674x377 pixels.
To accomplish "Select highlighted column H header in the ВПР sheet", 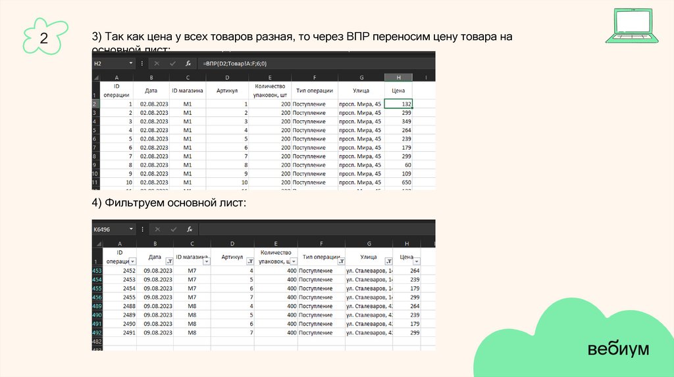I will 398,78.
